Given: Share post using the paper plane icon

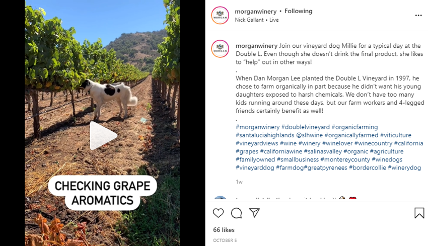Looking at the screenshot, I should 255,213.
